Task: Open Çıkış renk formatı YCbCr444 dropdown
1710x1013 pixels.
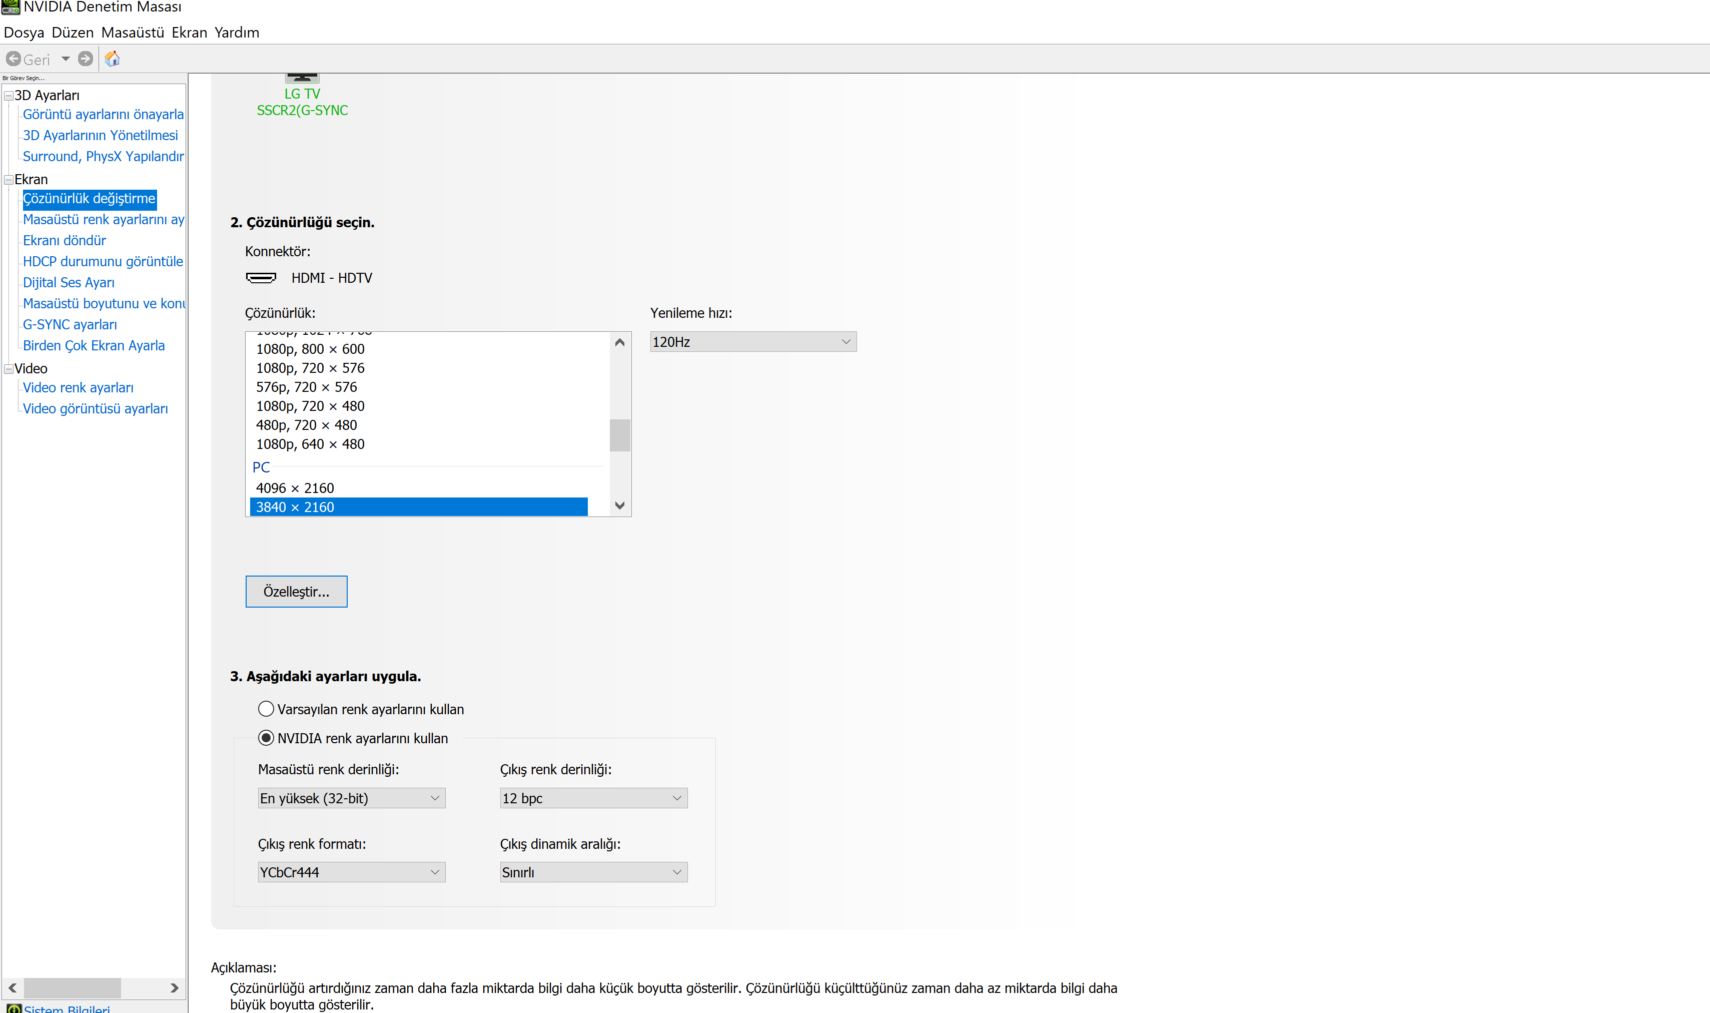Action: (x=351, y=872)
